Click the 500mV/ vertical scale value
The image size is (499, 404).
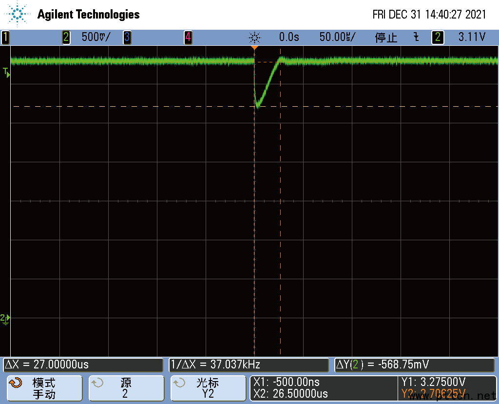[96, 37]
